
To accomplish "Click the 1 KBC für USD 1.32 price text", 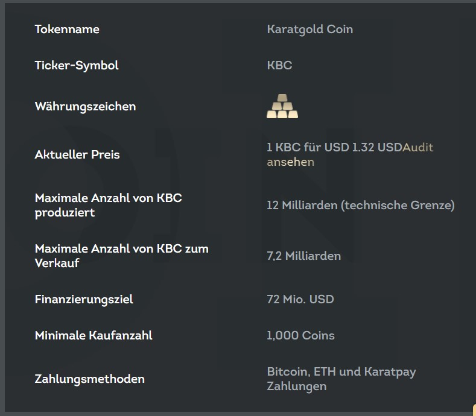I will (335, 148).
